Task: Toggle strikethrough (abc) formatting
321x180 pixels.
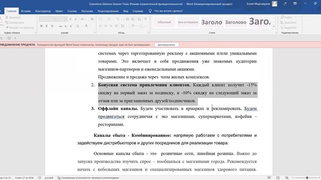Action: coord(60,26)
